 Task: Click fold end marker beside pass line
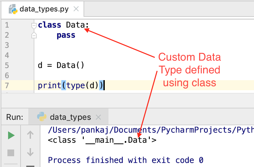point(33,35)
